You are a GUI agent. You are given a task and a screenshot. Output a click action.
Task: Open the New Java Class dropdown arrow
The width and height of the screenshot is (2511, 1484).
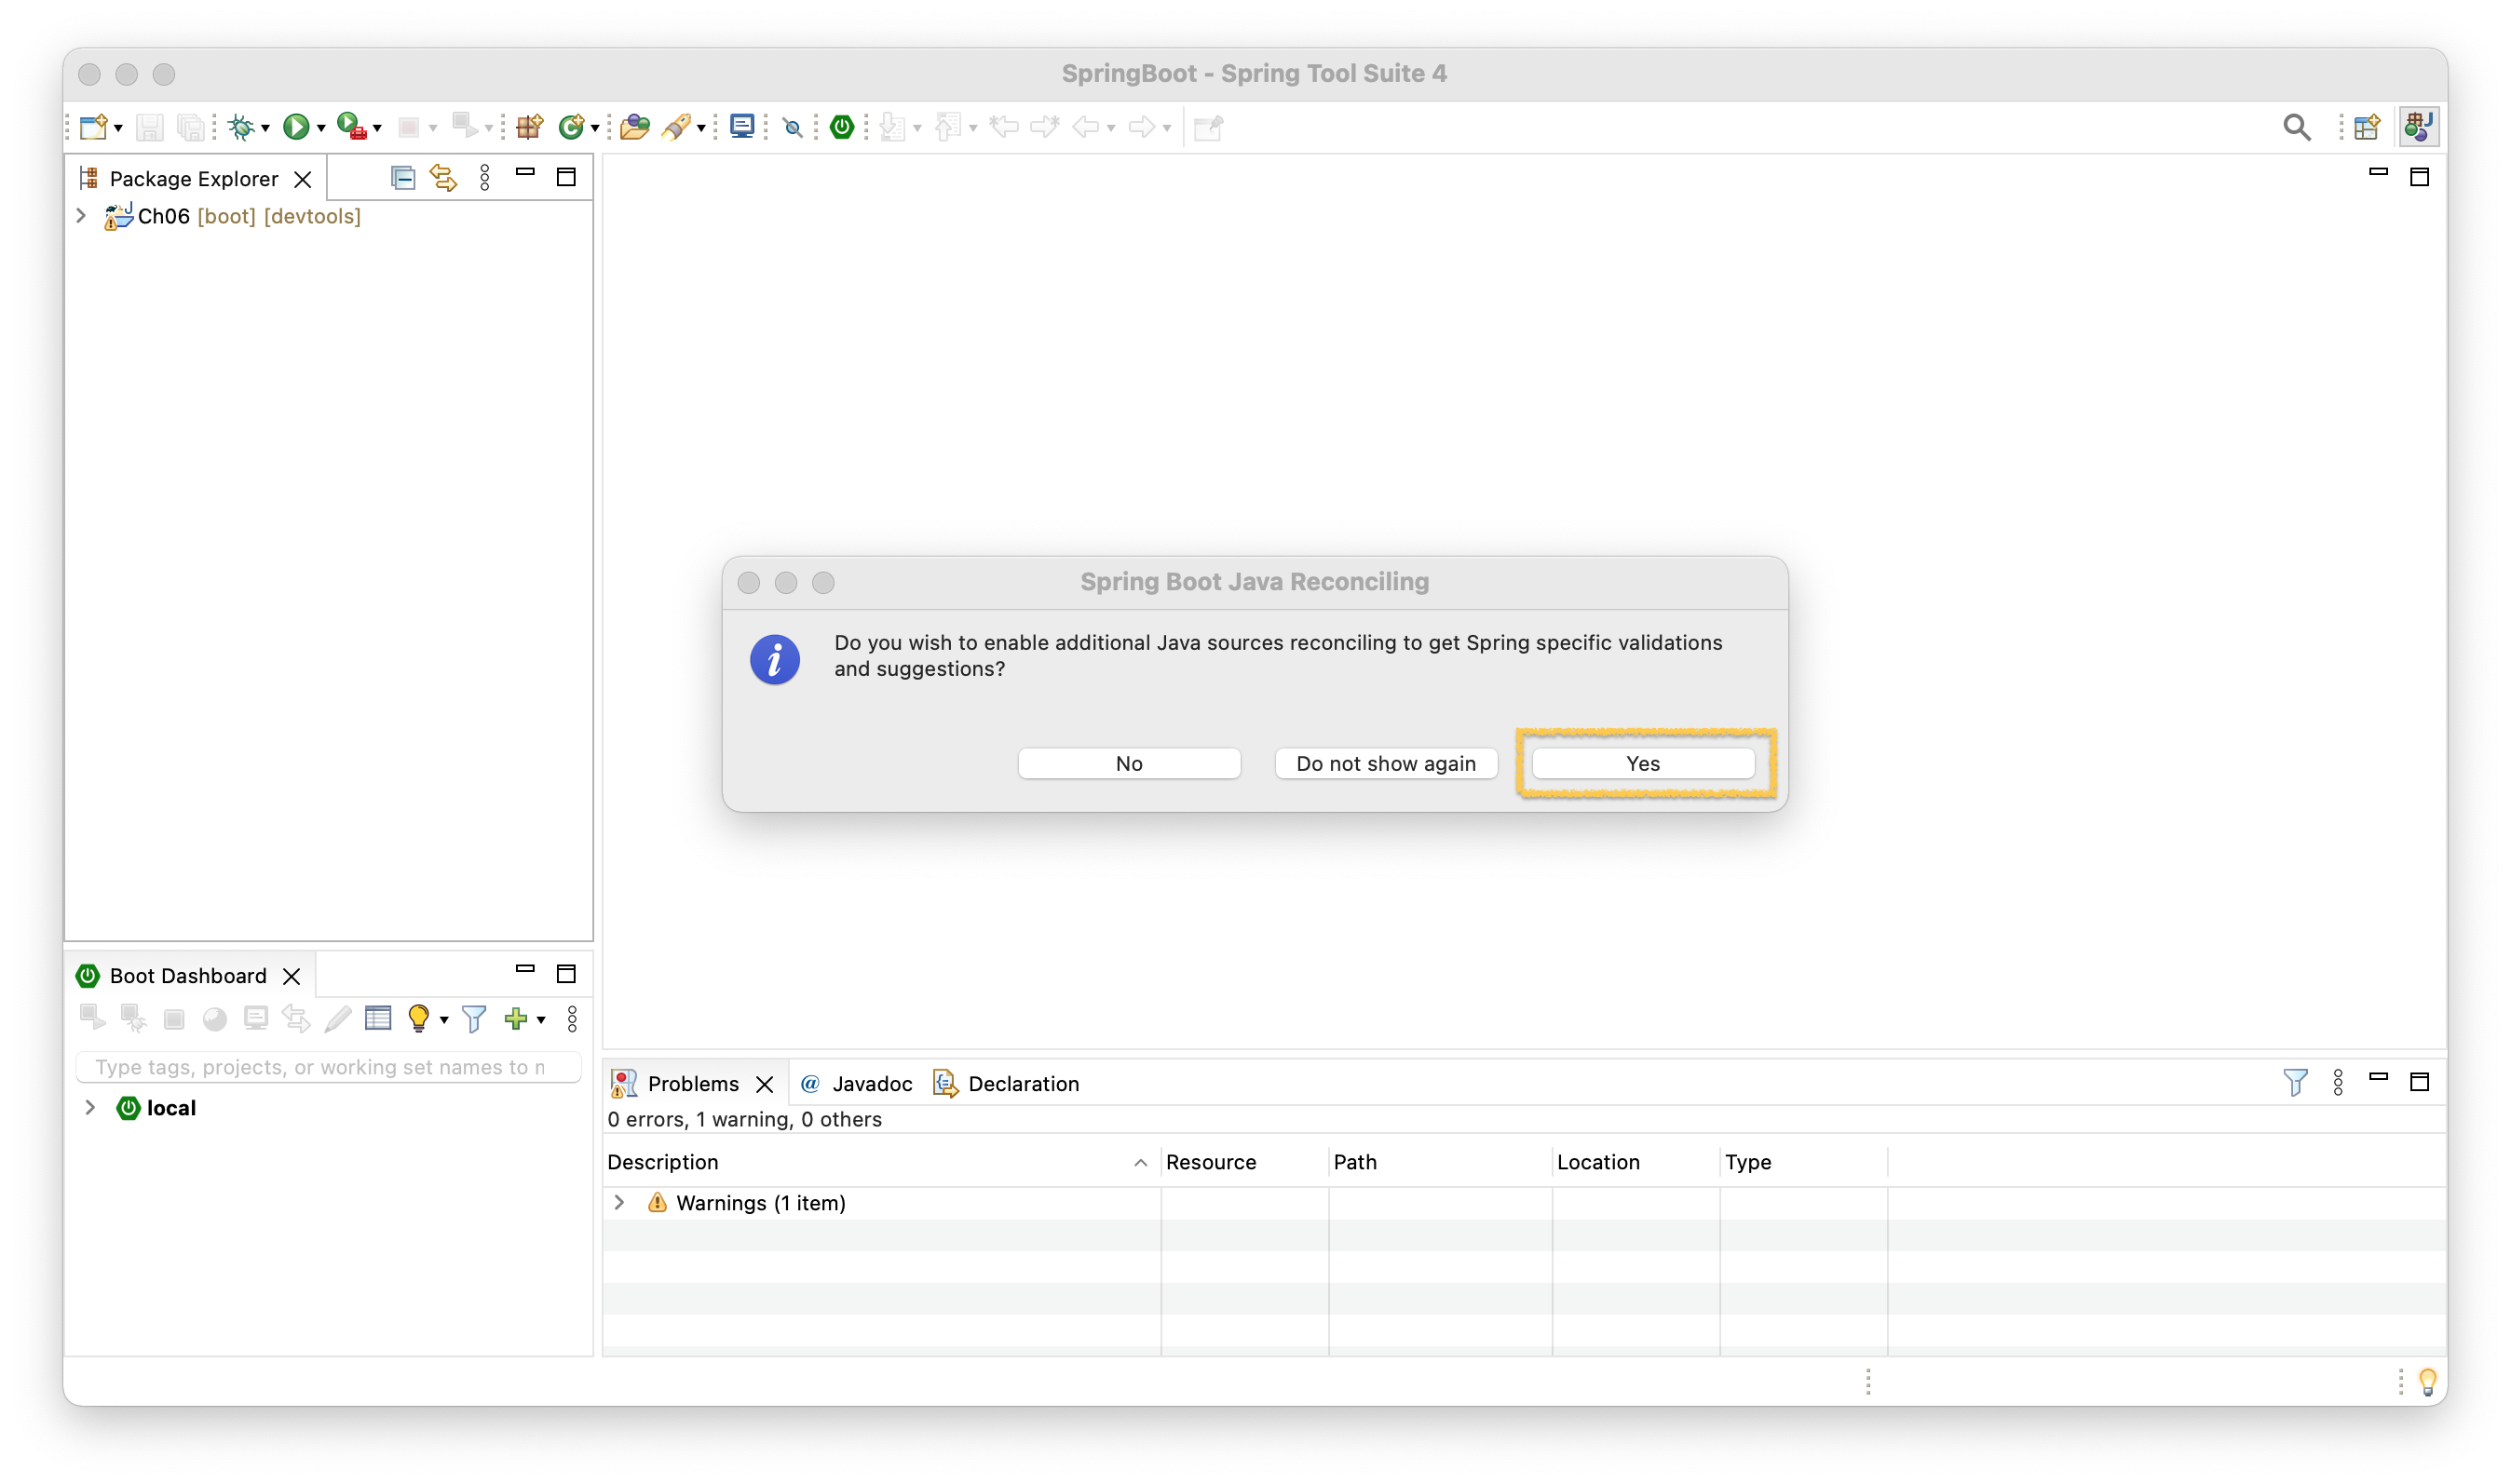point(595,129)
